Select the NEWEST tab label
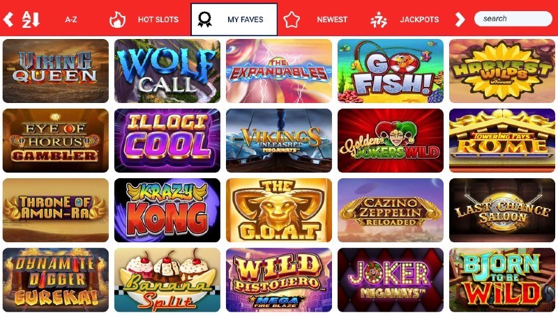 tap(332, 19)
